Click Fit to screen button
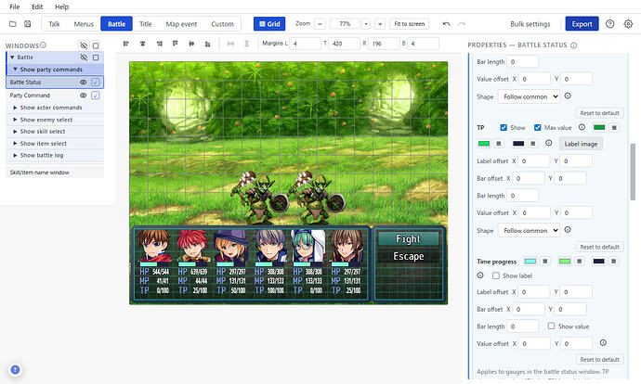 (x=409, y=24)
